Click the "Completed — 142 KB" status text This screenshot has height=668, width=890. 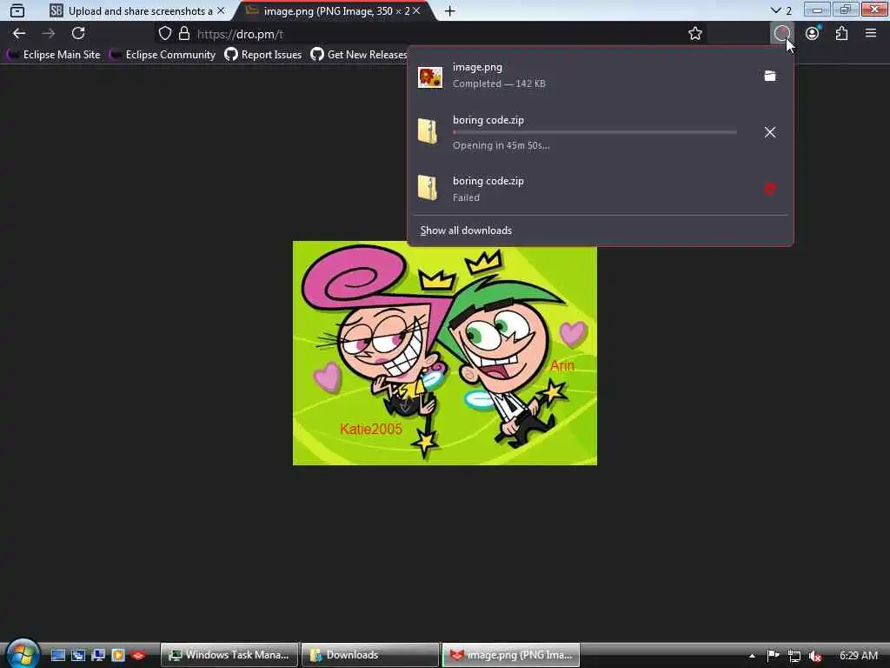pos(499,83)
